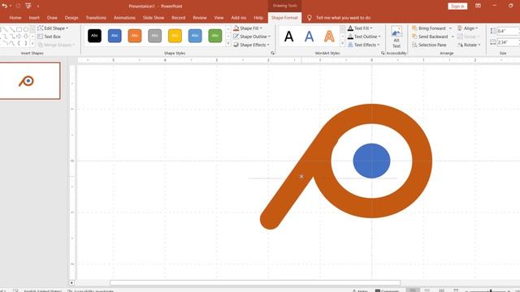Click Notes in the status bar
Viewport: 520px width, 292px height.
click(x=360, y=290)
